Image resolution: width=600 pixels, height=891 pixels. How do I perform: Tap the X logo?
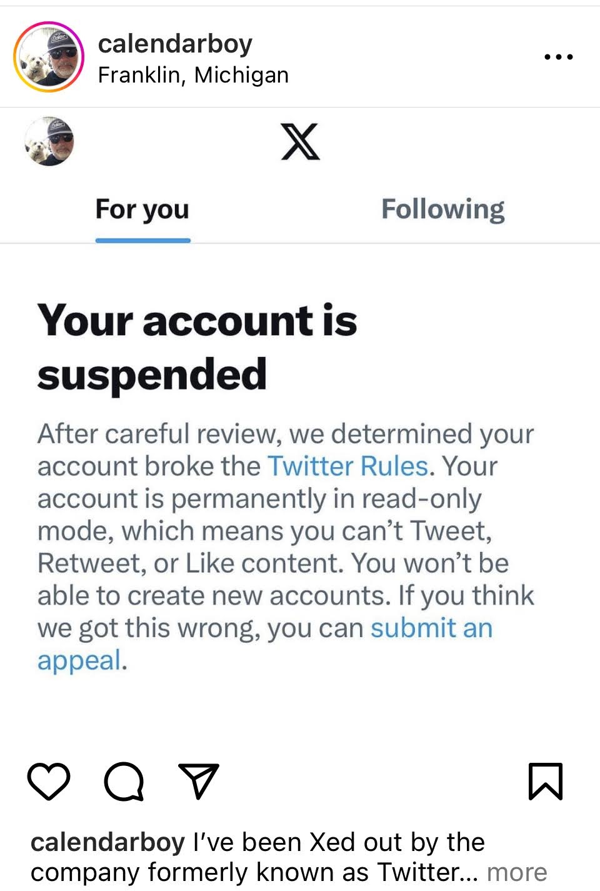(300, 142)
